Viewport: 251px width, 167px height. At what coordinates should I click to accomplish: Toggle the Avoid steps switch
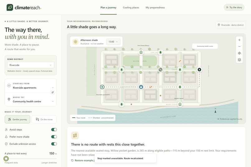click(54, 130)
